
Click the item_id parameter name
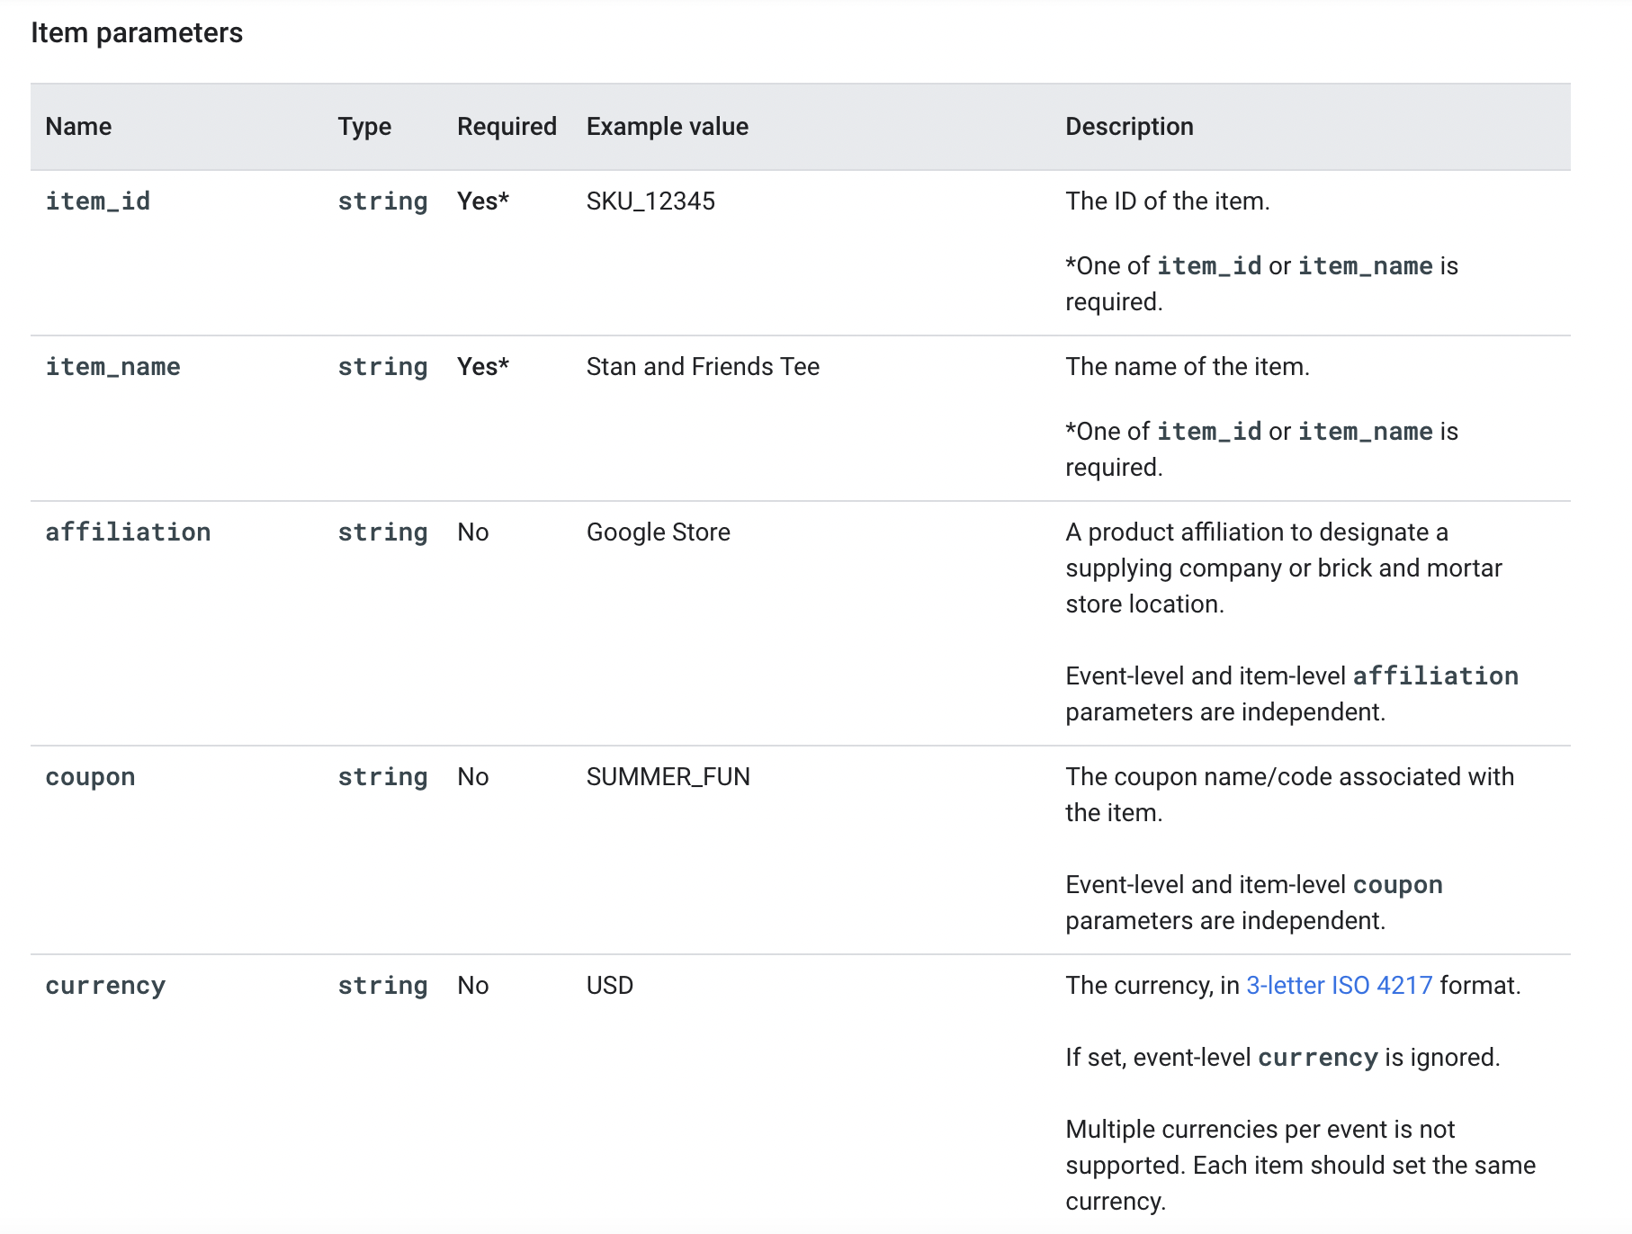[97, 201]
